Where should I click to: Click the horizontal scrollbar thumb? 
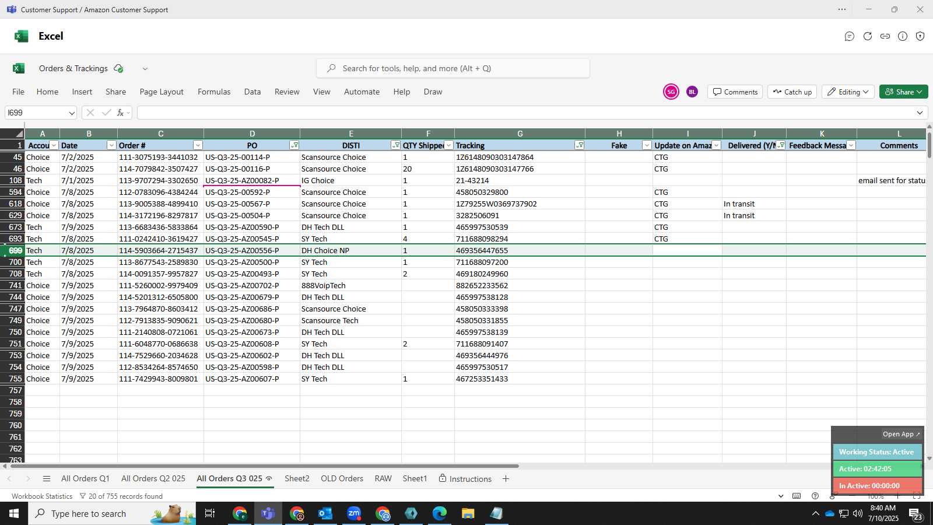pyautogui.click(x=264, y=466)
